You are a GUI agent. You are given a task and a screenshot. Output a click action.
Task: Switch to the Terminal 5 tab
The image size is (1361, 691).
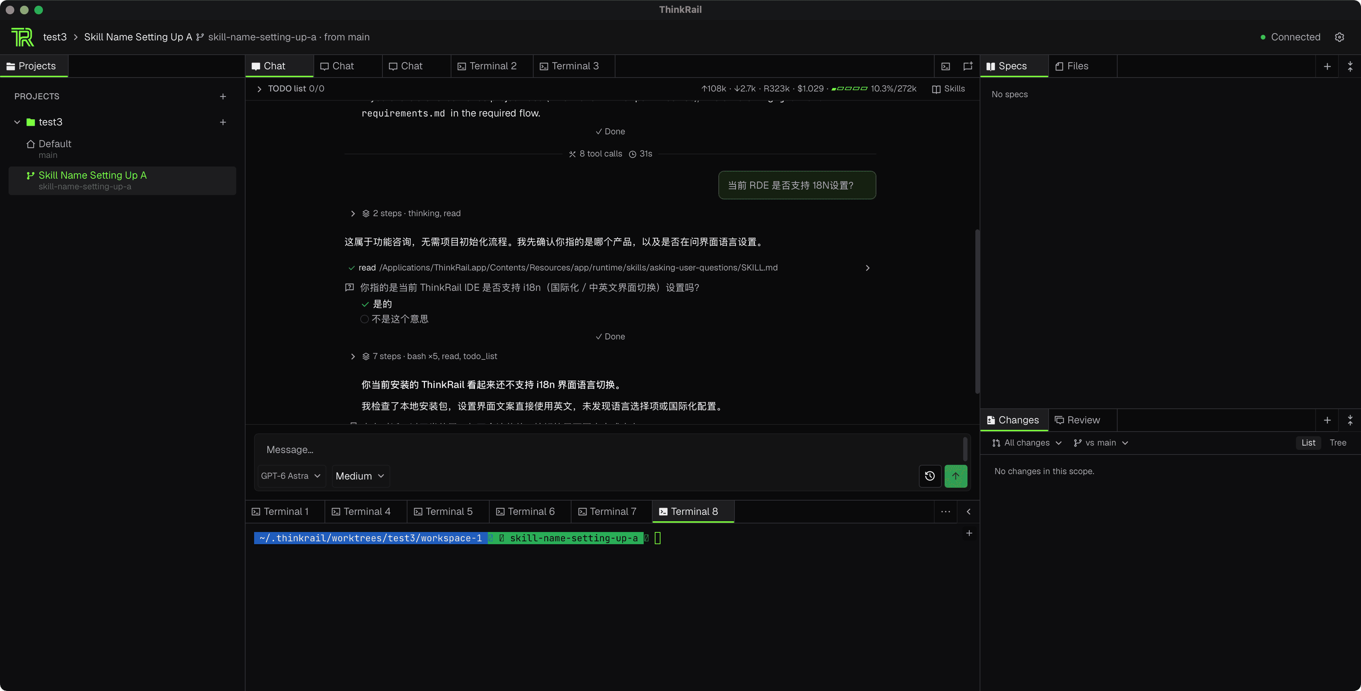coord(448,511)
